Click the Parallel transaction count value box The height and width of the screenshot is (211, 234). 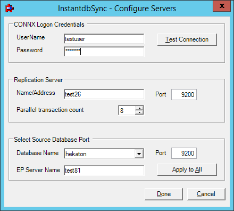(x=127, y=110)
